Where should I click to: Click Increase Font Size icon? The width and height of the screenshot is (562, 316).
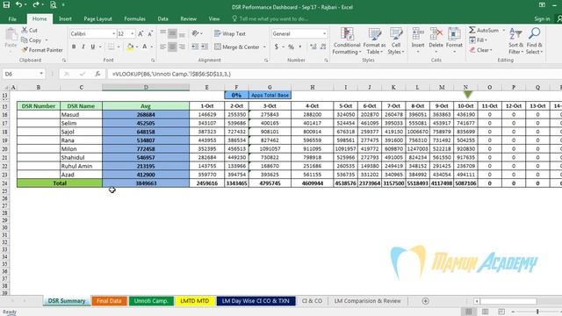point(140,33)
